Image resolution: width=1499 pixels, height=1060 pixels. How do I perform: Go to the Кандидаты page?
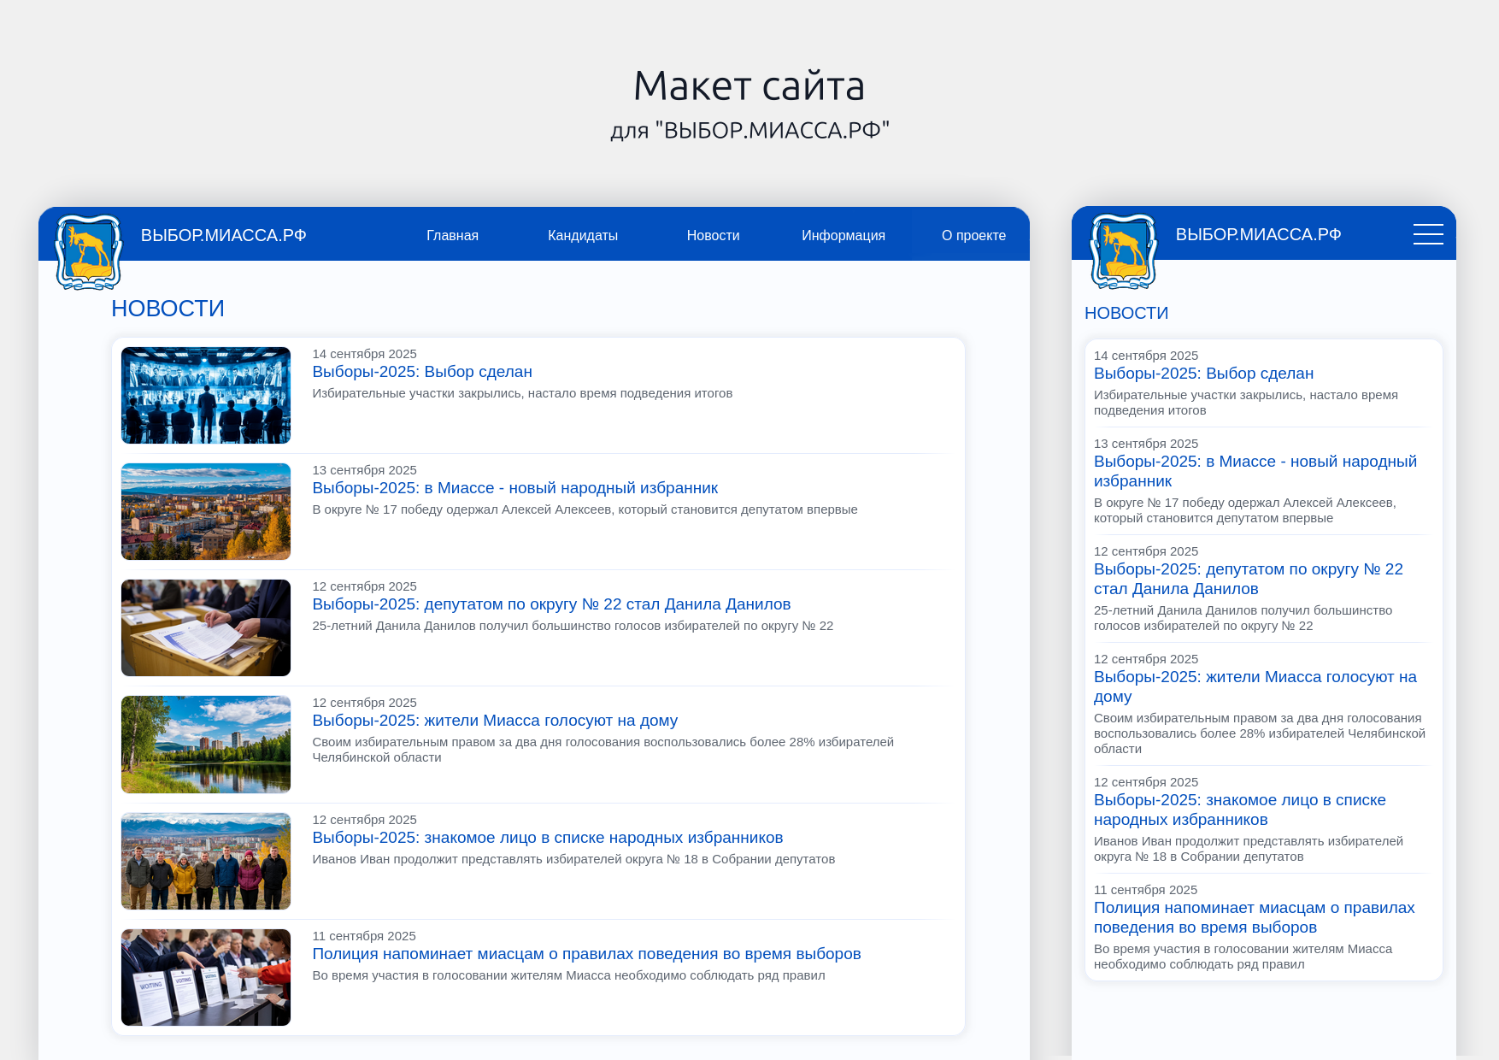click(582, 236)
